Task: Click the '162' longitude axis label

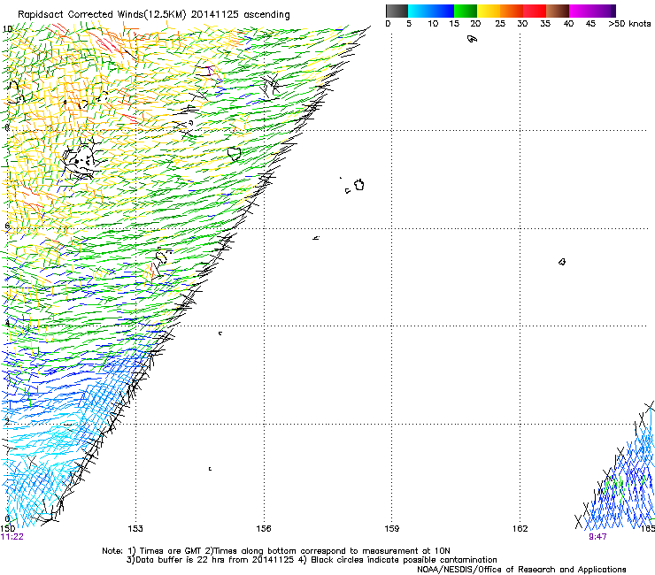Action: [x=520, y=529]
